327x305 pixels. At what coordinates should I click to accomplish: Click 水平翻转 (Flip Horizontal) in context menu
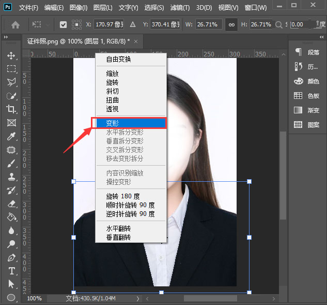(x=118, y=228)
